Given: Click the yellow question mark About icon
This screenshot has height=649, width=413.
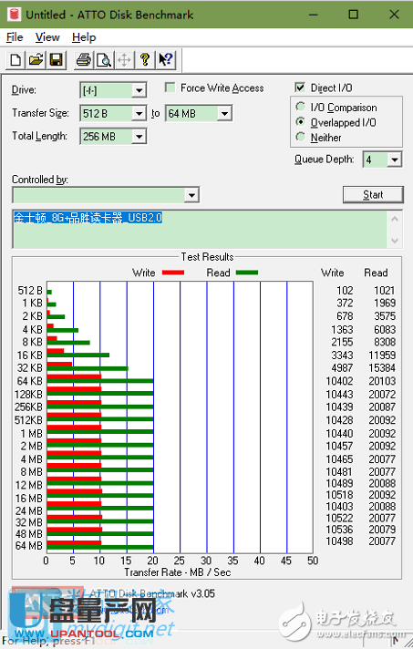Looking at the screenshot, I should [145, 60].
